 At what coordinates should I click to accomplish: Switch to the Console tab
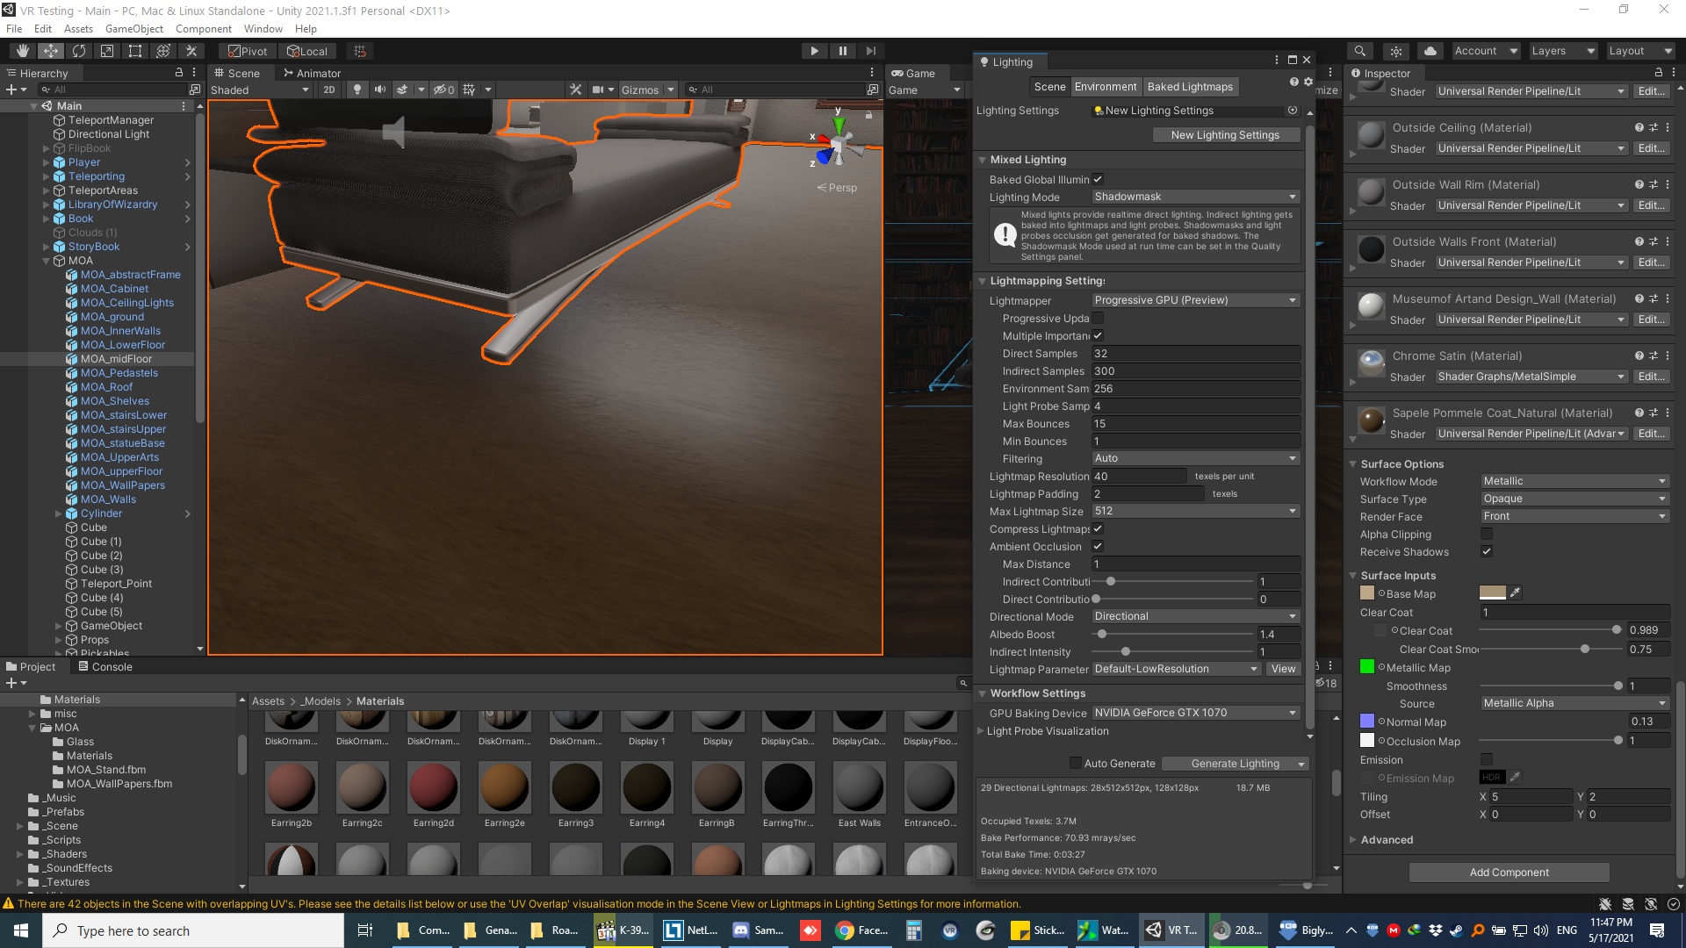[x=105, y=666]
